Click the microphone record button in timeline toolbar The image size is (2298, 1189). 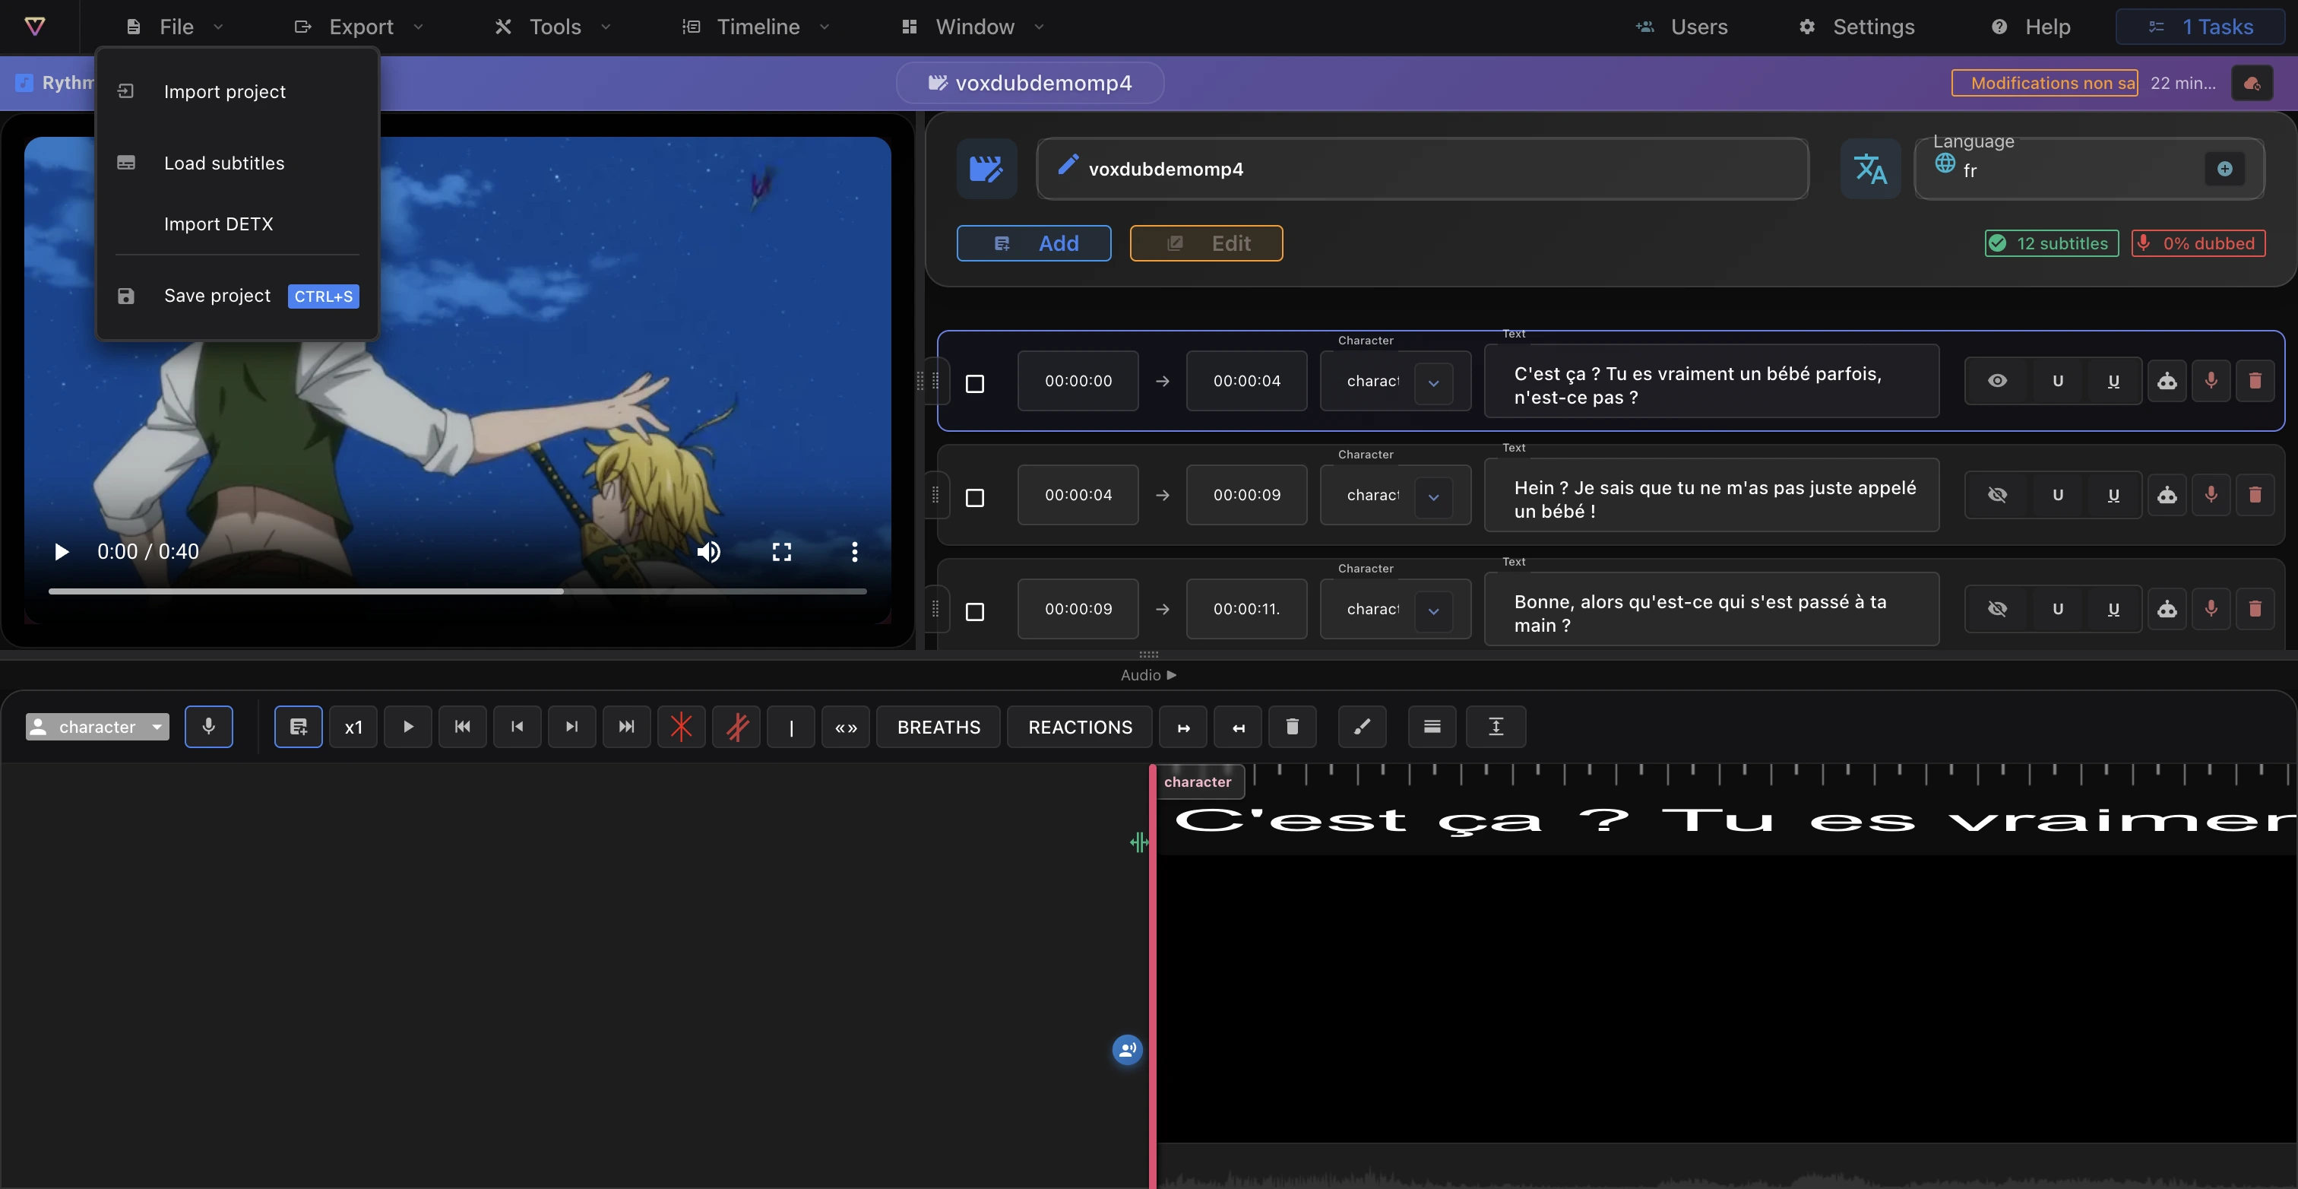coord(209,727)
